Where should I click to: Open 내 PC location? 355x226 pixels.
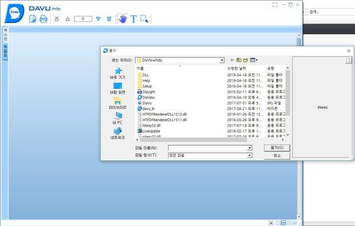118,118
